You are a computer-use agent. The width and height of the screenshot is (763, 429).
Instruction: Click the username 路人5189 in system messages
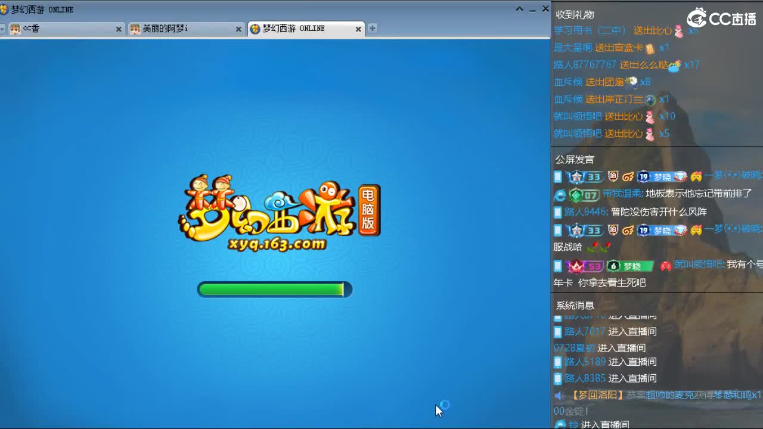[x=585, y=362]
